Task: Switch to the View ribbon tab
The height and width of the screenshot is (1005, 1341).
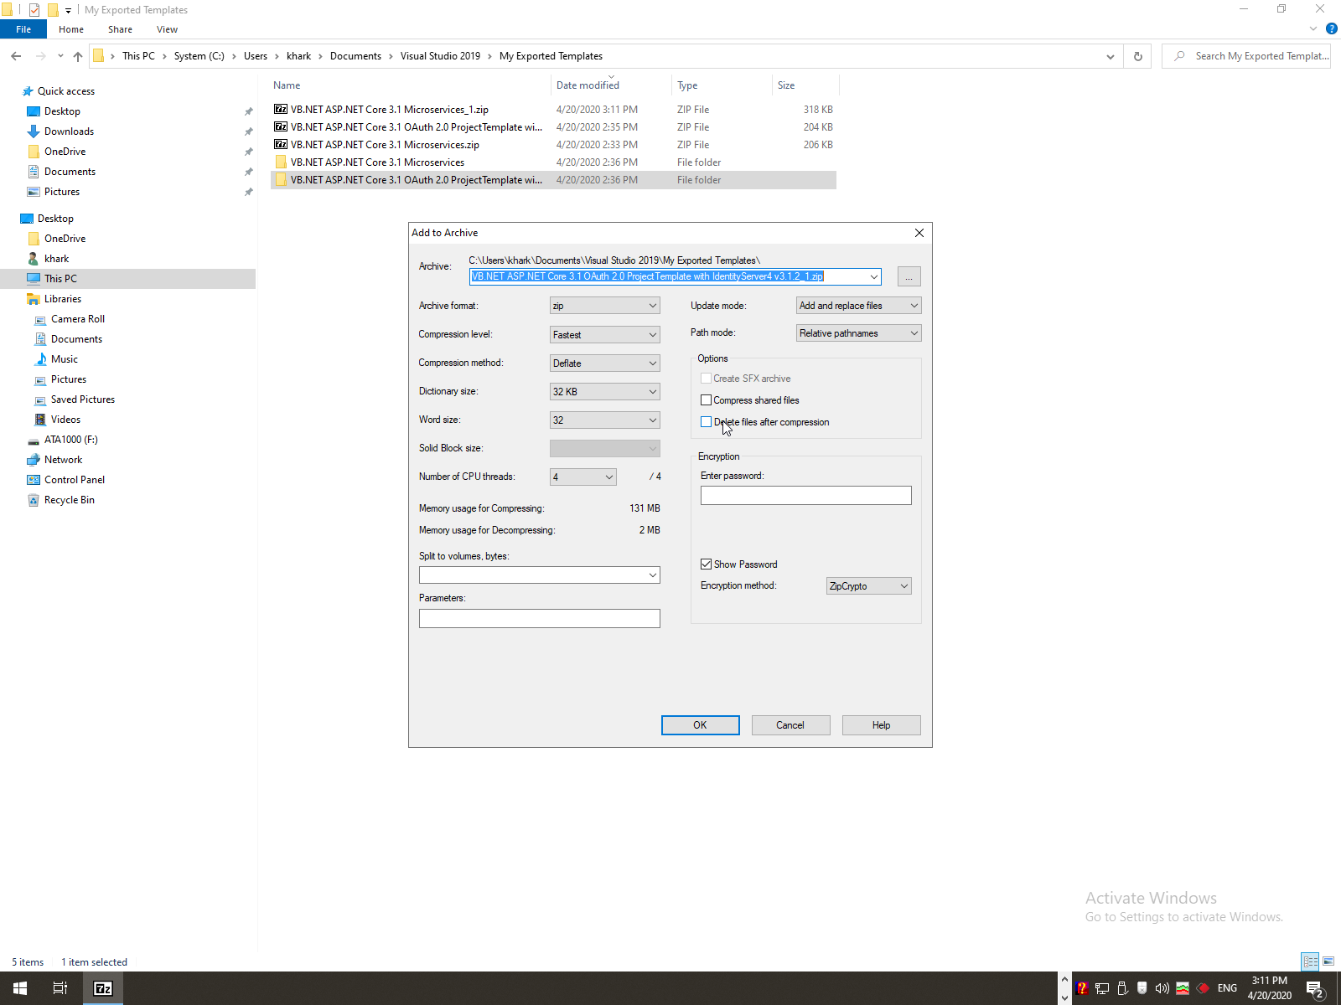Action: pyautogui.click(x=167, y=29)
